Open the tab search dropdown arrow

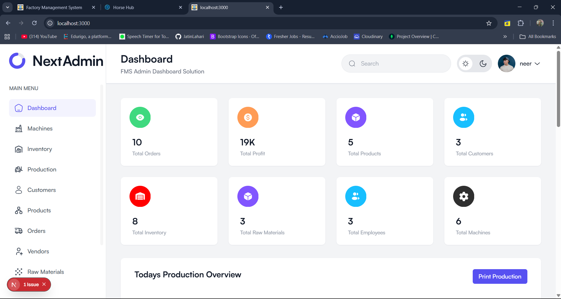click(8, 7)
